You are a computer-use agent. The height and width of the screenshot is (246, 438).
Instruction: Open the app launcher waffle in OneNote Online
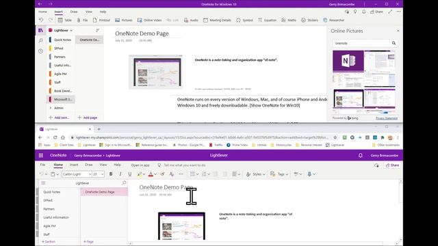(41, 155)
